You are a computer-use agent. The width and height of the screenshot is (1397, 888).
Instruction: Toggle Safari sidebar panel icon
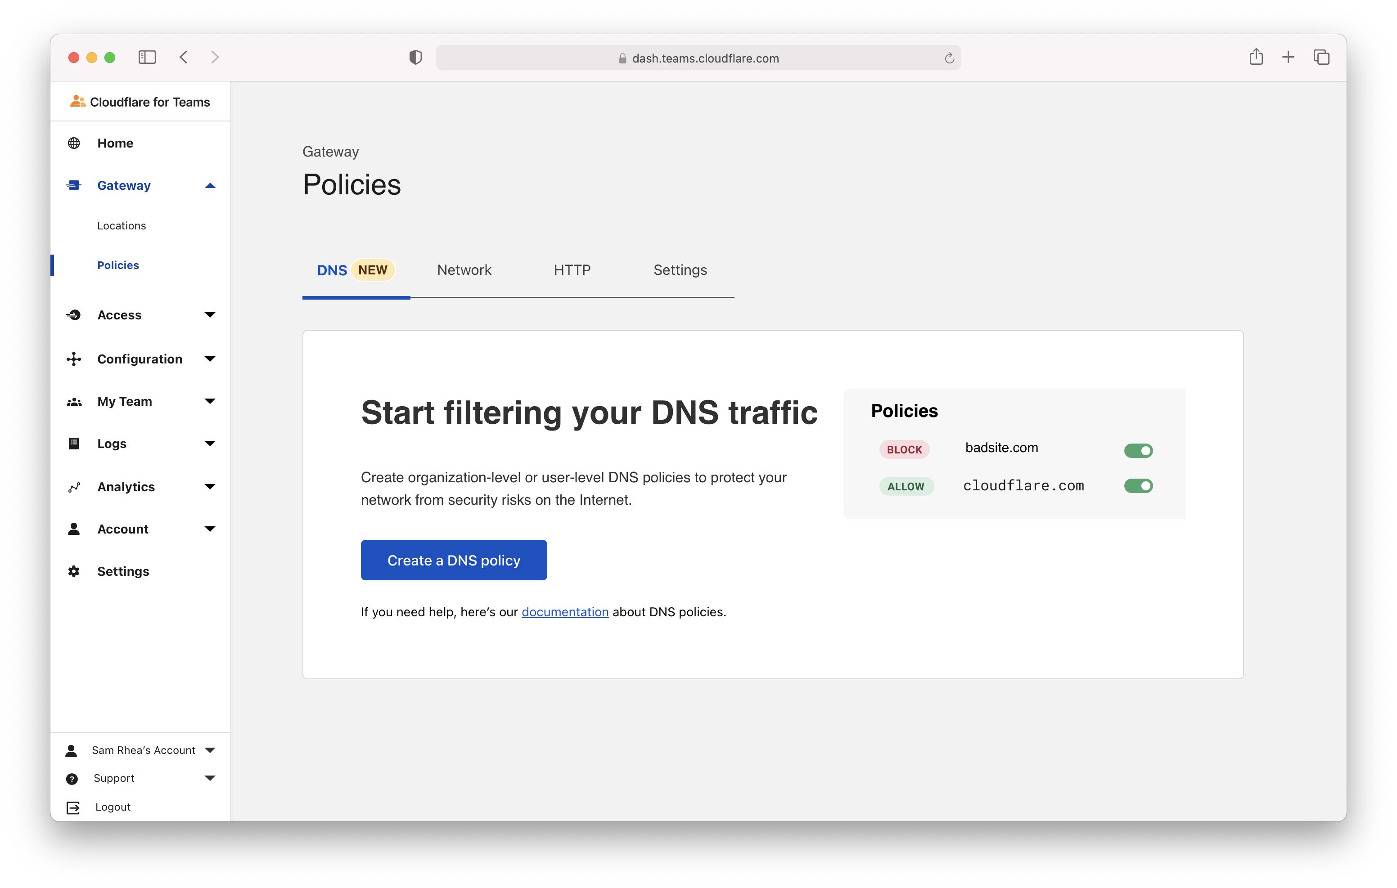pos(147,57)
